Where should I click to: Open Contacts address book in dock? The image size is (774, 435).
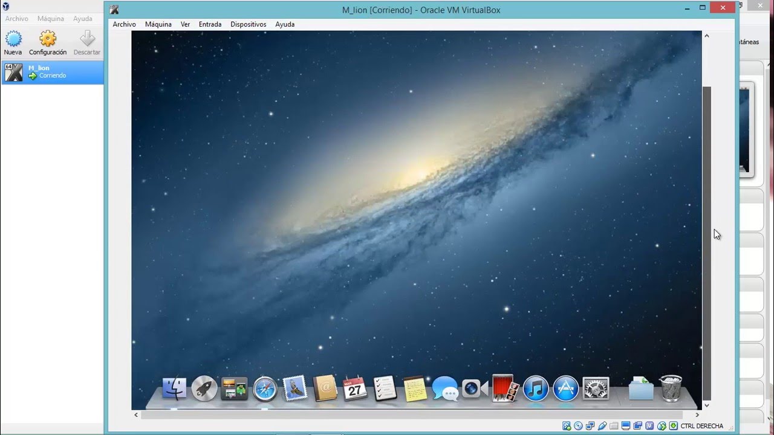click(325, 388)
